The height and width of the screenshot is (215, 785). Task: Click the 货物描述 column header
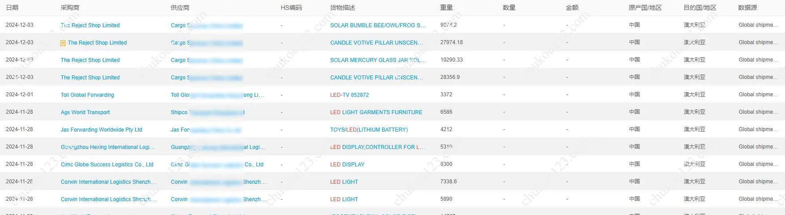click(x=343, y=8)
